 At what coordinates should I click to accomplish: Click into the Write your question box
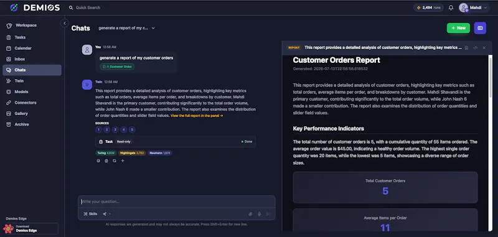(x=177, y=202)
